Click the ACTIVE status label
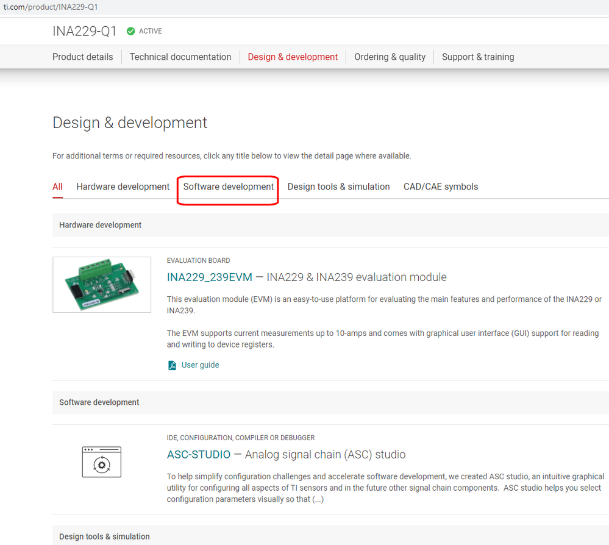Viewport: 609px width, 545px height. tap(151, 31)
